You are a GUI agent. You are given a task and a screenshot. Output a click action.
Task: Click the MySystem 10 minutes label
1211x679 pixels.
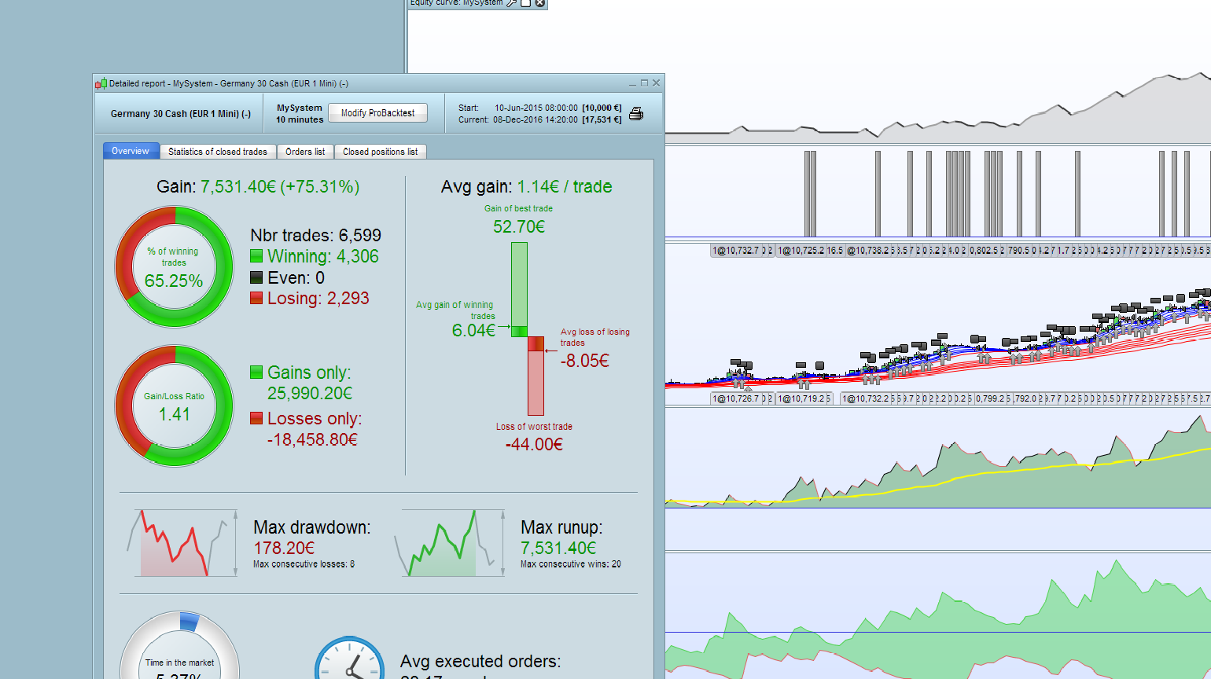point(300,114)
